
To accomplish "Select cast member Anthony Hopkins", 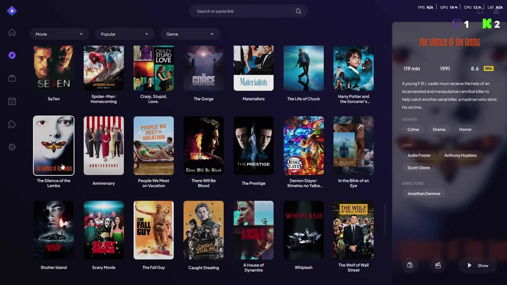I will tap(460, 156).
